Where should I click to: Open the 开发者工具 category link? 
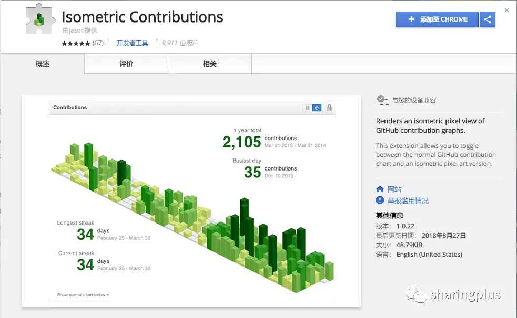pyautogui.click(x=132, y=43)
